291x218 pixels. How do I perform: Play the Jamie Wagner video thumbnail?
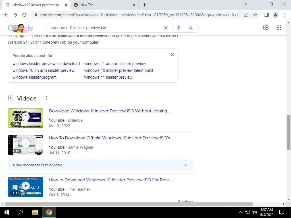26,145
